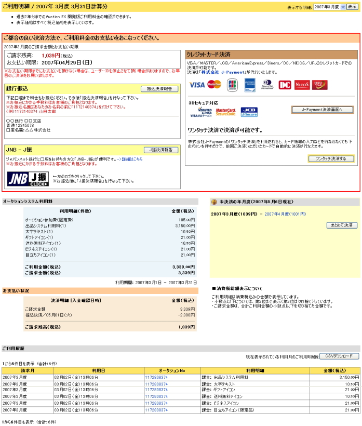The width and height of the screenshot is (362, 426).
Task: Click the VISA card logo
Action: pyautogui.click(x=197, y=85)
